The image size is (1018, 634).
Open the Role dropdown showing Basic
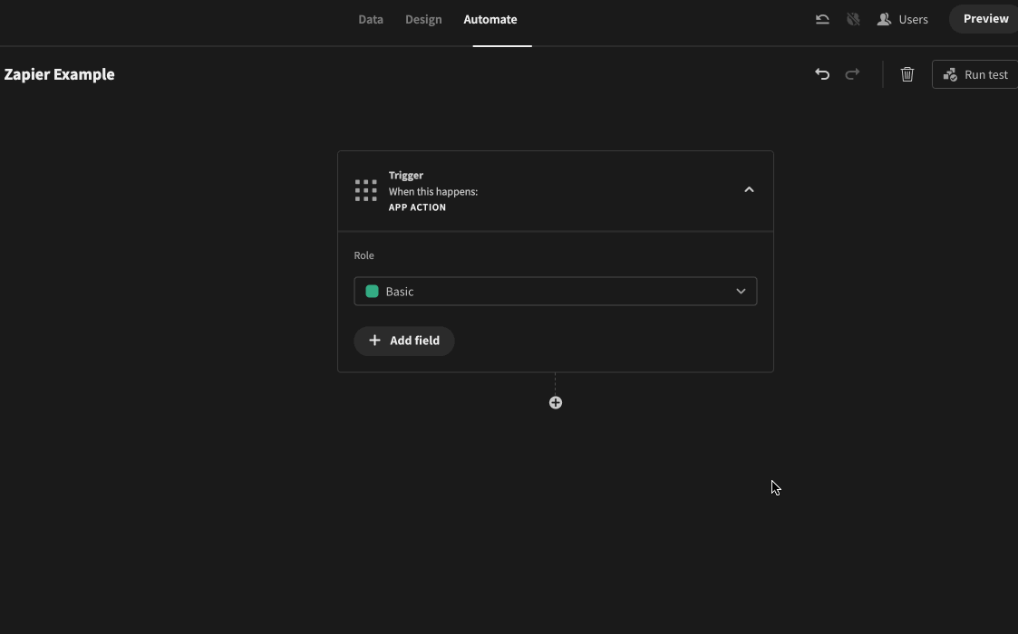coord(555,292)
